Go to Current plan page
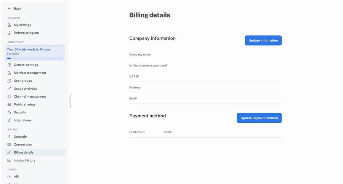This screenshot has width=343, height=184. pyautogui.click(x=23, y=144)
